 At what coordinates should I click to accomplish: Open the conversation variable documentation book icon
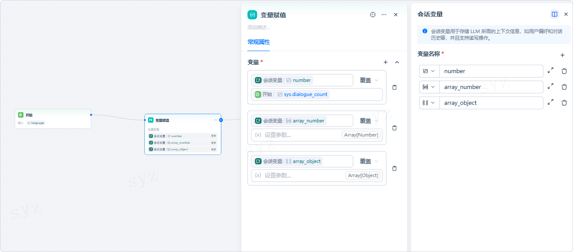(x=554, y=14)
